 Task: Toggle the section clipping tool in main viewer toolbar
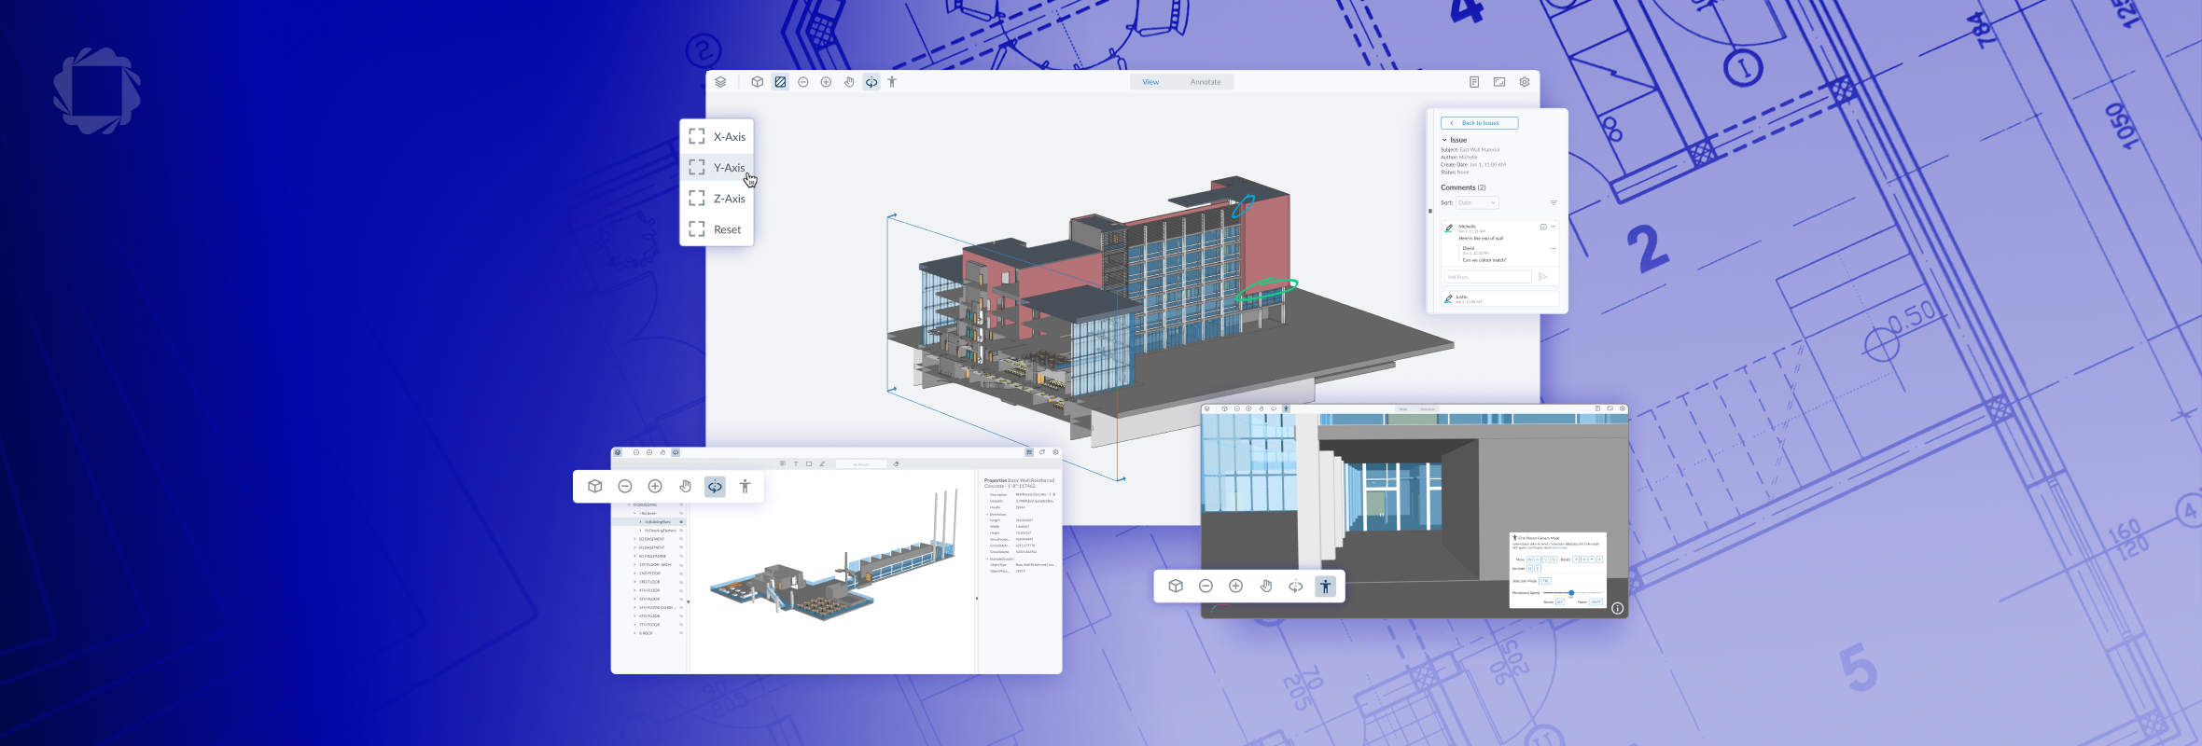coord(780,82)
